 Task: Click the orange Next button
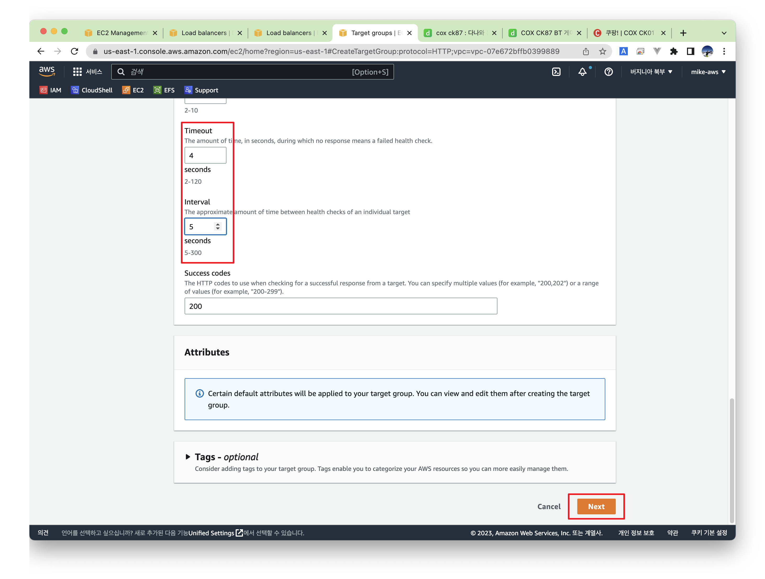pyautogui.click(x=596, y=506)
